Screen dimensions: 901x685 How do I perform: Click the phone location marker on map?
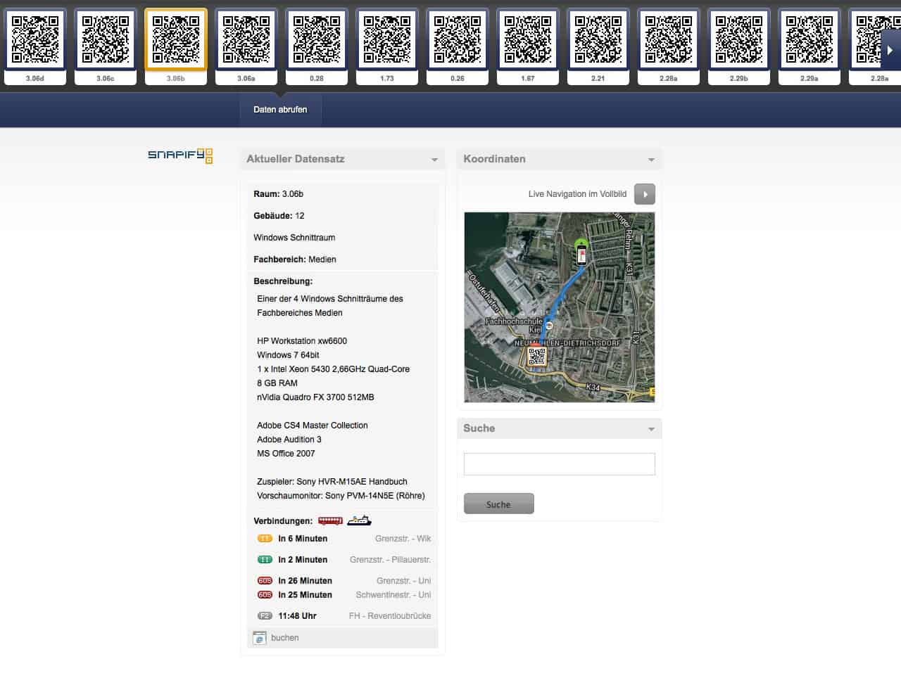[x=581, y=253]
